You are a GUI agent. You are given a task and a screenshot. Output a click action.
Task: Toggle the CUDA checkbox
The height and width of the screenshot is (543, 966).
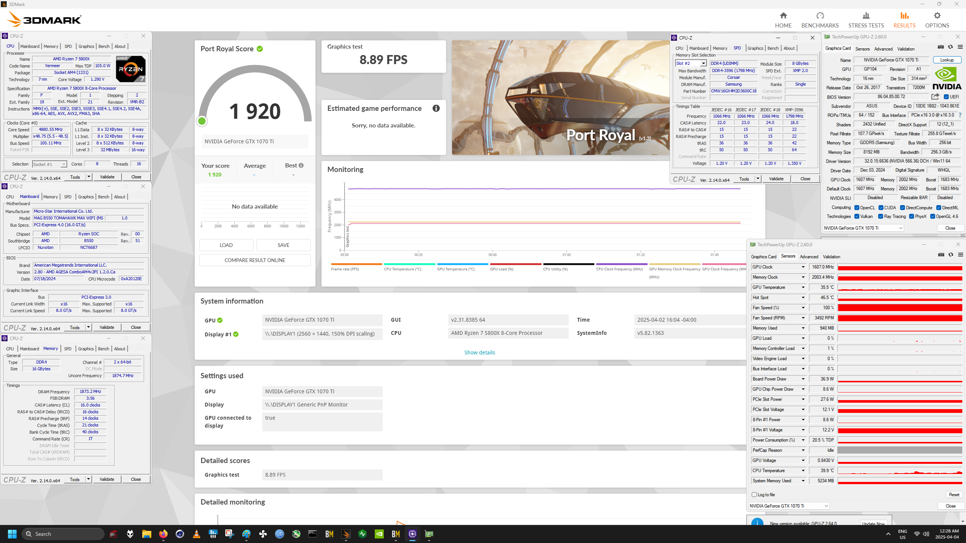tap(881, 208)
